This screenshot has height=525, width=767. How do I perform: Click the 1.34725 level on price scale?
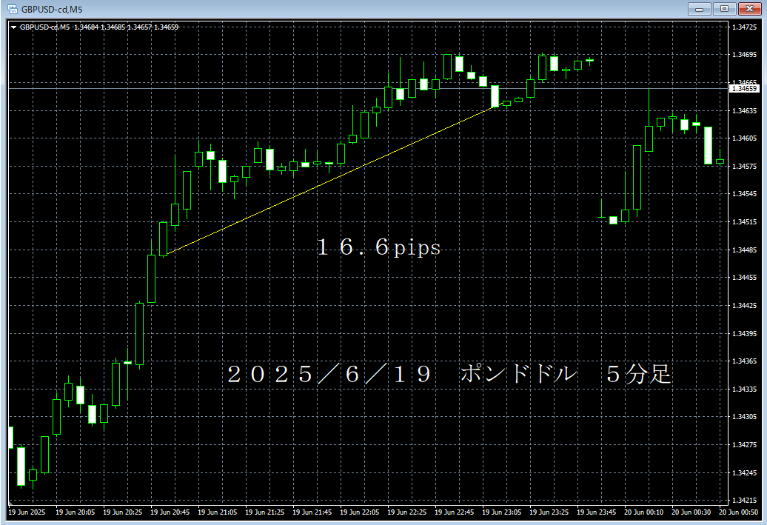[x=743, y=27]
